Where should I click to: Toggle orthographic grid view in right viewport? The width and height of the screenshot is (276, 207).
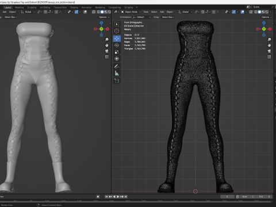269,57
